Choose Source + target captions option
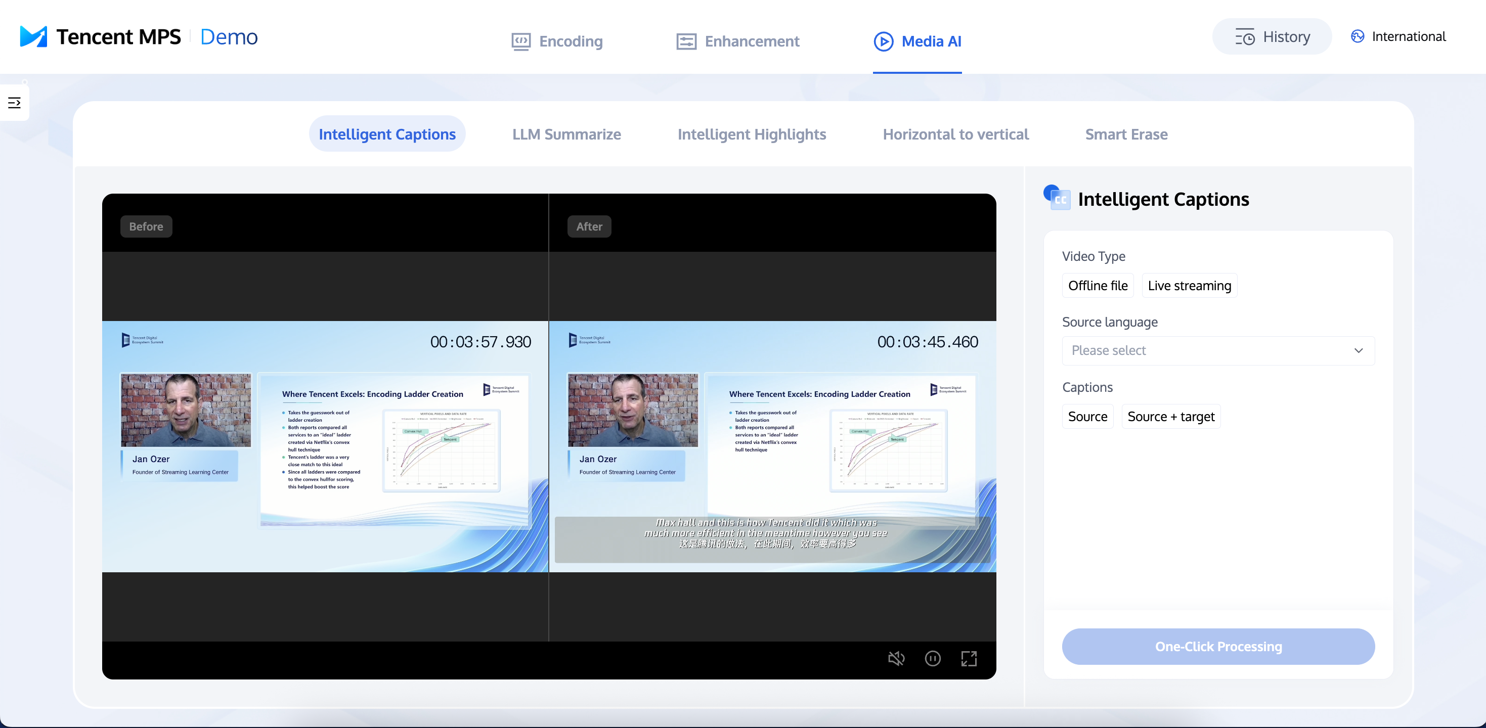This screenshot has height=728, width=1486. pos(1170,417)
